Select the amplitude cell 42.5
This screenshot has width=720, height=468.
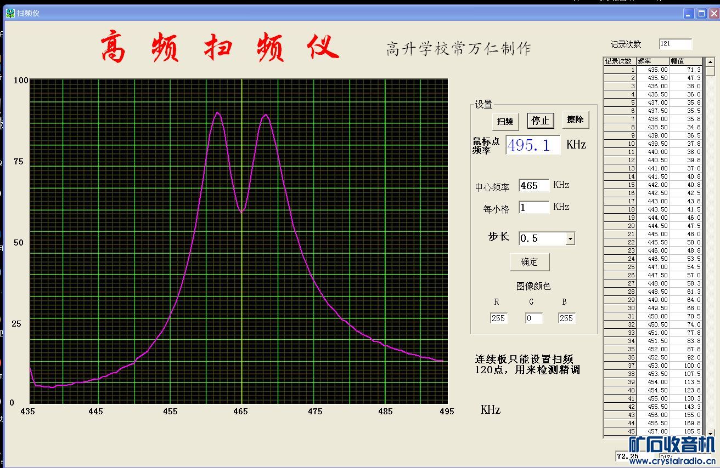coord(685,193)
